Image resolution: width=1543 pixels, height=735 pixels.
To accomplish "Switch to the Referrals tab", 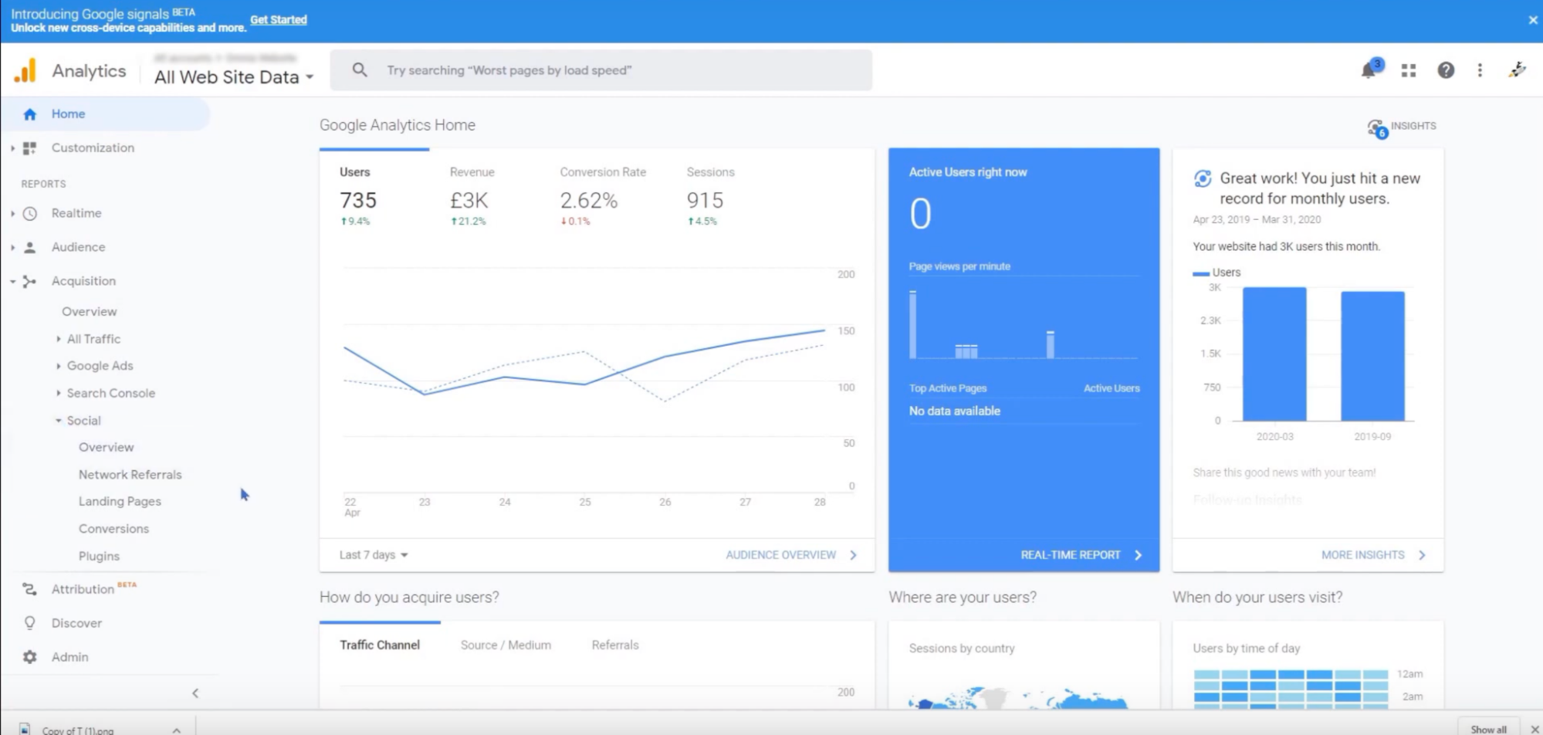I will (615, 645).
